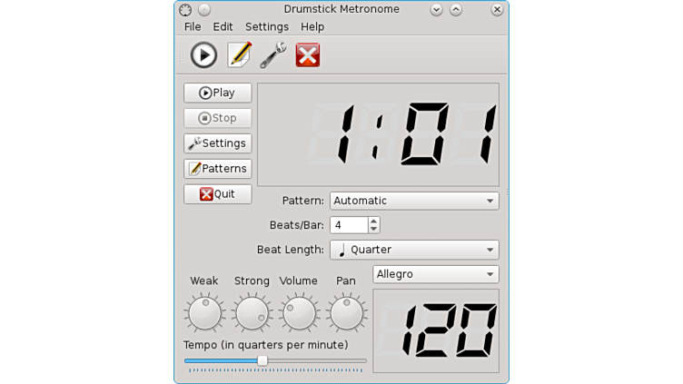Open the File menu

pos(193,27)
